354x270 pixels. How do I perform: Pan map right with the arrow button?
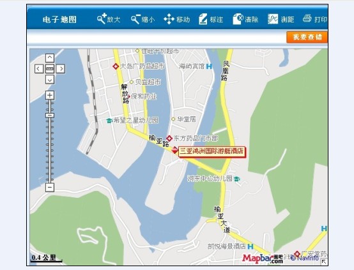[61, 69]
